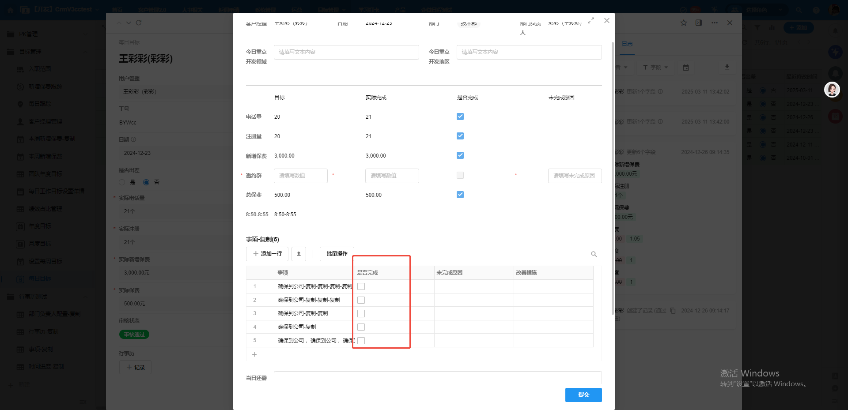Expand the dialog to fullscreen via arrows icon
Viewport: 848px width, 410px height.
(591, 20)
